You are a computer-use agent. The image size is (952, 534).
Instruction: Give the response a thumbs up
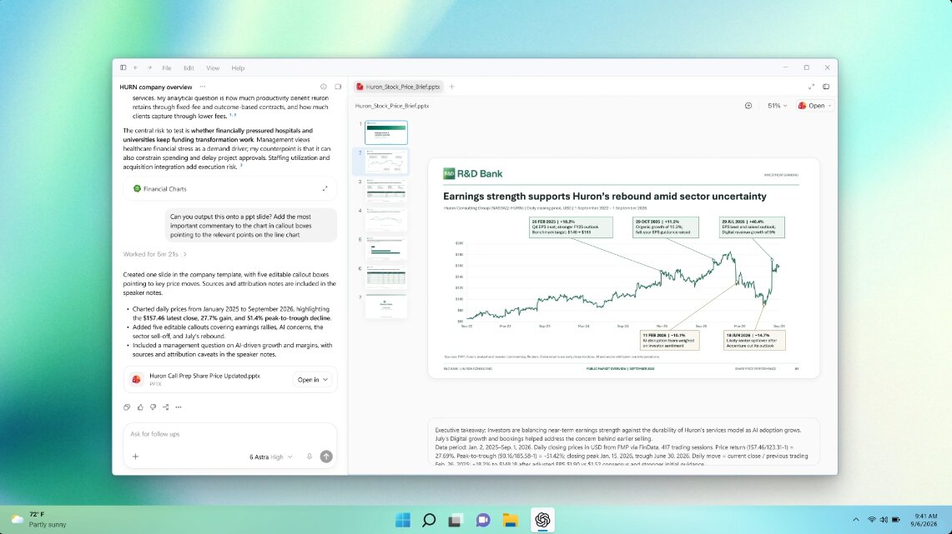[140, 407]
